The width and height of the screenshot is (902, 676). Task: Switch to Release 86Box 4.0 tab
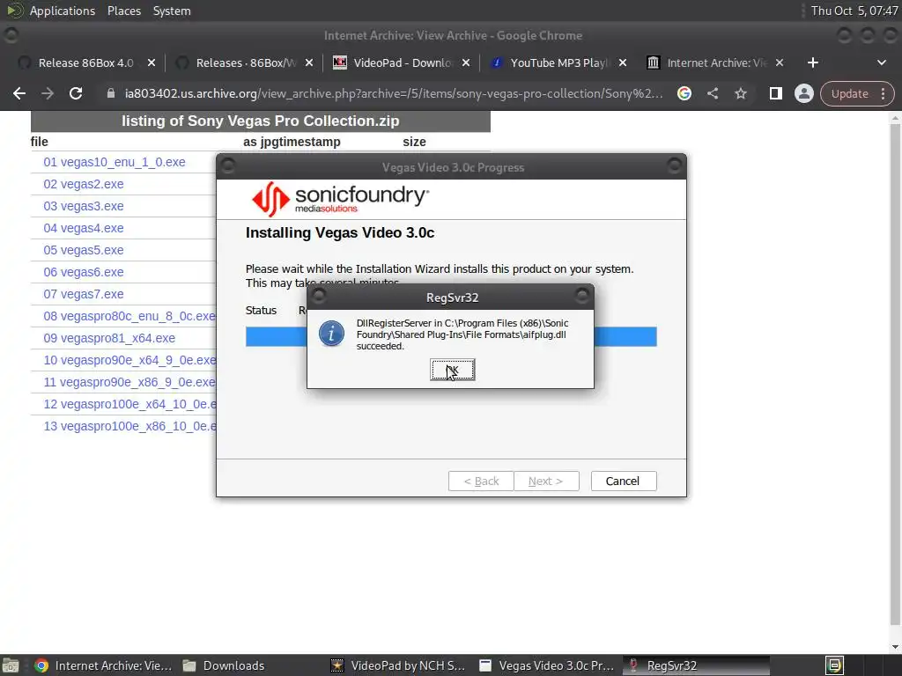point(86,62)
